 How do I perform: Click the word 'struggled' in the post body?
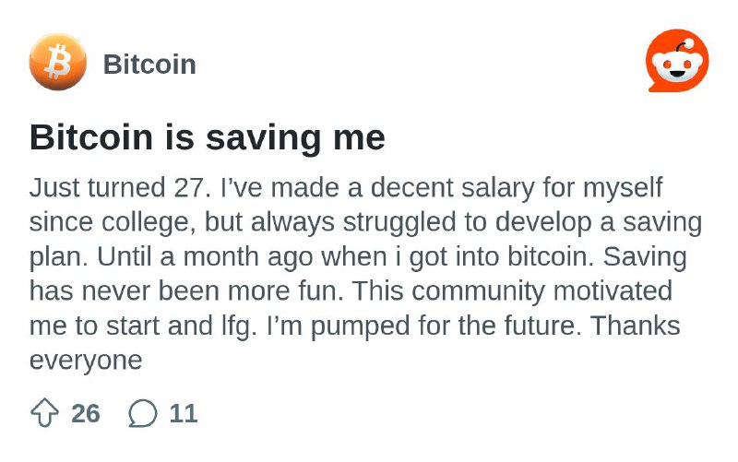click(x=399, y=222)
